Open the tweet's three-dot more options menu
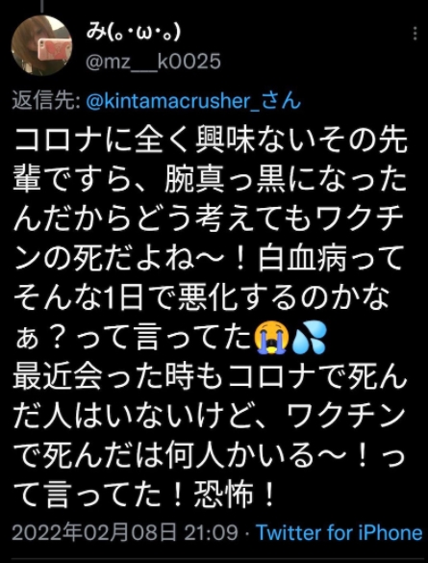The height and width of the screenshot is (563, 428). point(415,34)
